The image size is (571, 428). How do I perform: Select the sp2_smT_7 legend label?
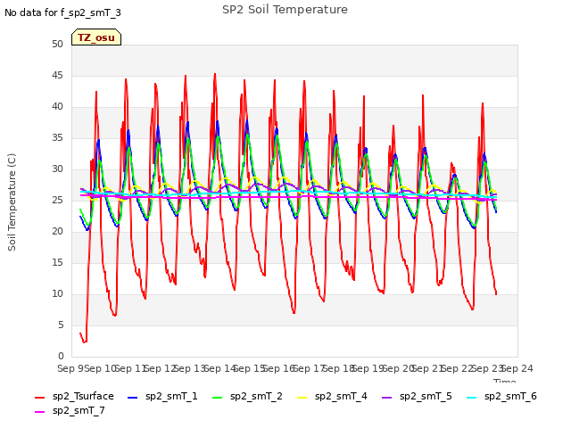pyautogui.click(x=79, y=410)
